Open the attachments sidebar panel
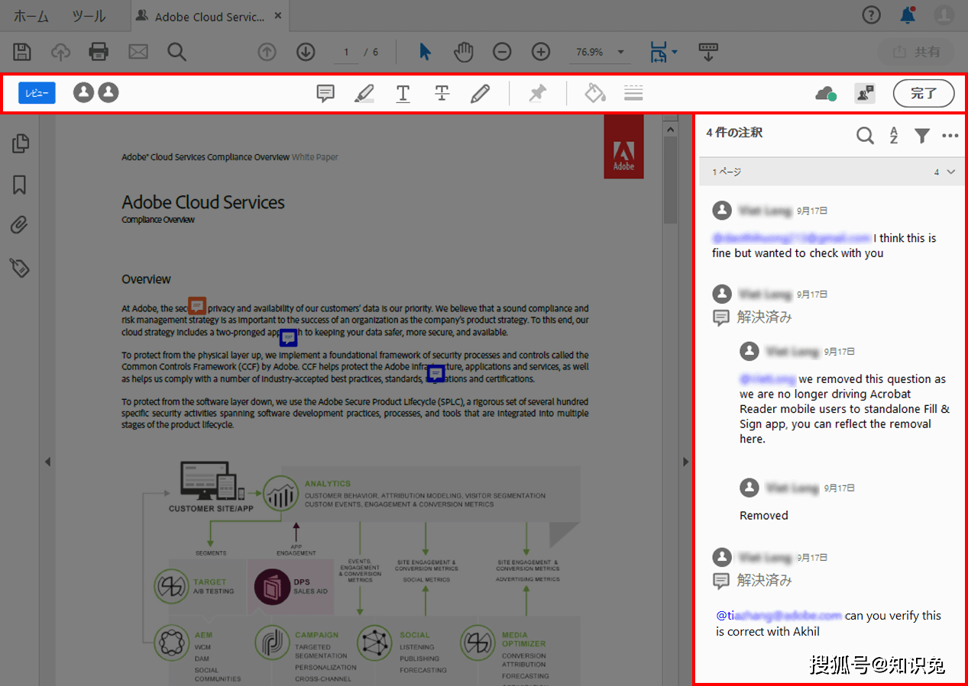The height and width of the screenshot is (686, 968). click(19, 224)
